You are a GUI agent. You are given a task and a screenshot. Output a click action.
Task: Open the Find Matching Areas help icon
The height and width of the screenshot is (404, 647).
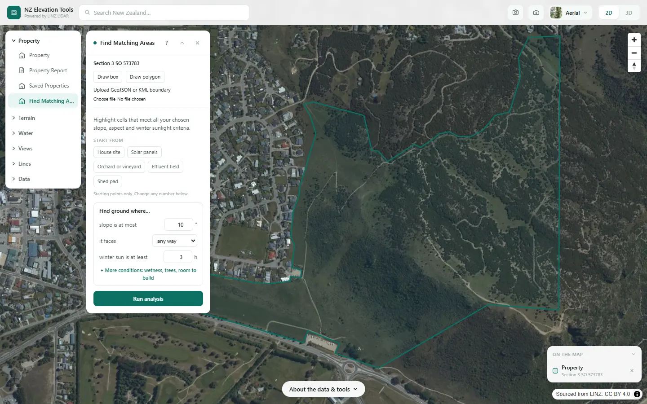click(x=167, y=43)
